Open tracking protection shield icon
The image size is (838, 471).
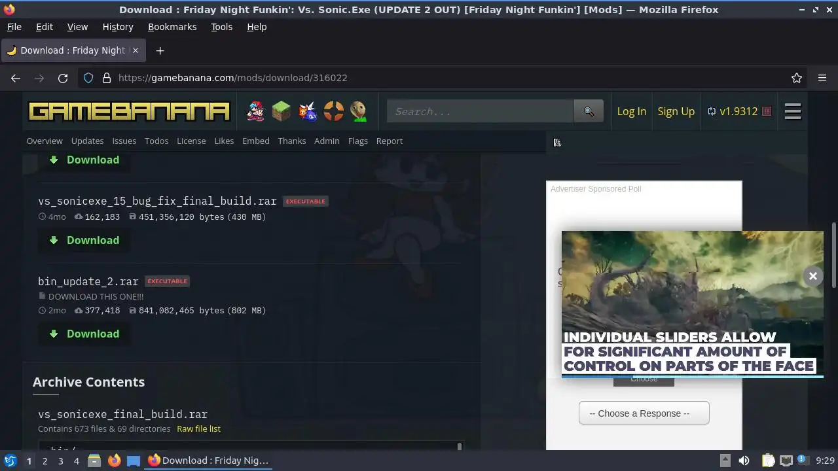[x=88, y=78]
